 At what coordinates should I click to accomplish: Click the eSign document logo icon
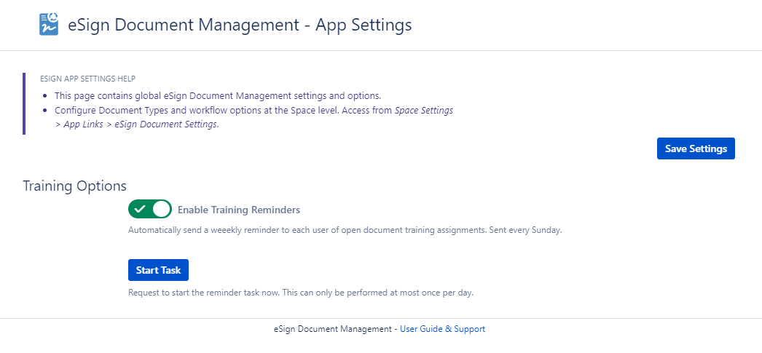tap(49, 24)
